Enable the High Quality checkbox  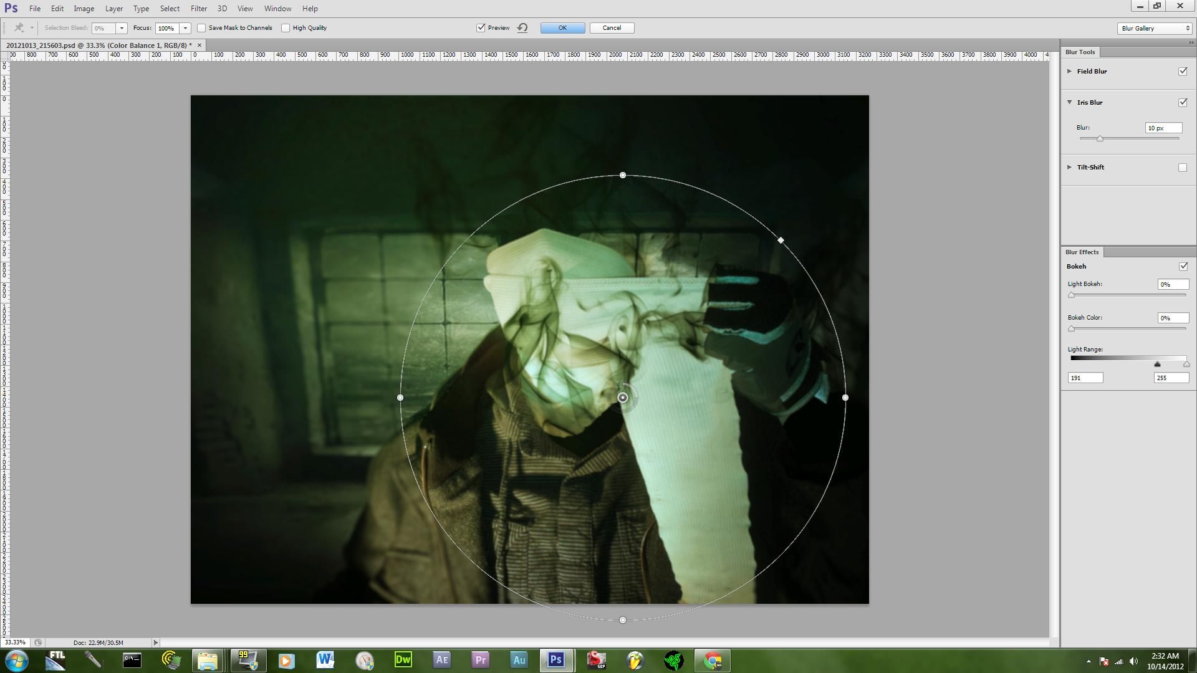[x=285, y=27]
